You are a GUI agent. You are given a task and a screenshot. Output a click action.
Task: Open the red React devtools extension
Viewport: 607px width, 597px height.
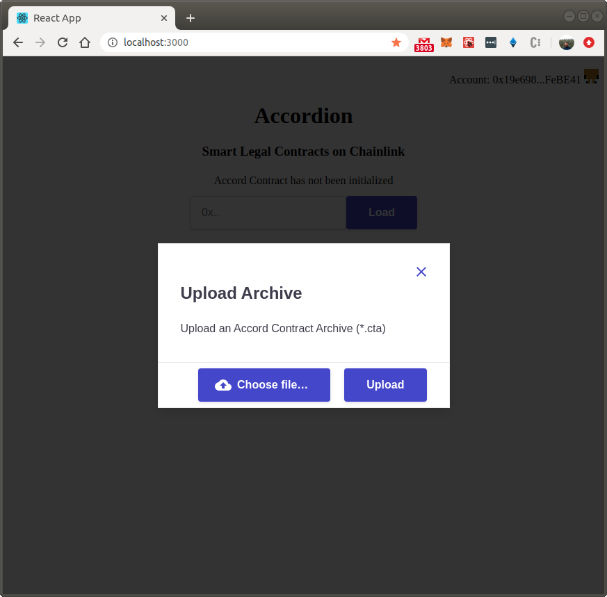[469, 42]
